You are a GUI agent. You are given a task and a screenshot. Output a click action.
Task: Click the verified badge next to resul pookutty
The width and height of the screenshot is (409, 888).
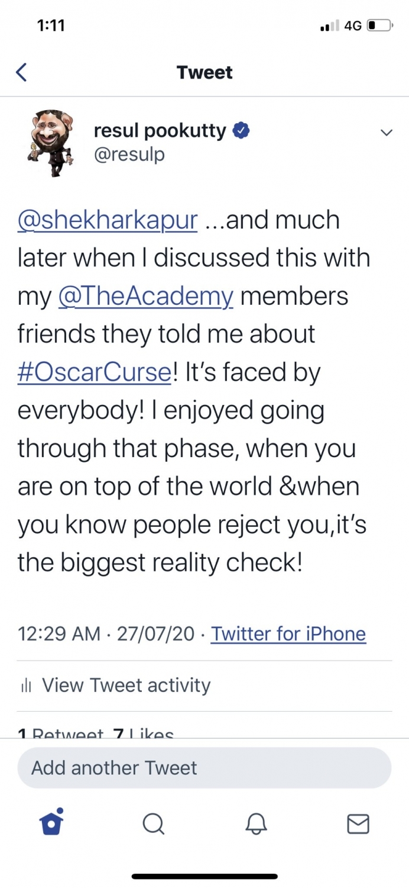pos(242,131)
